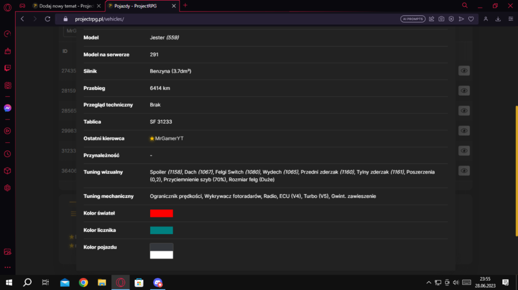Click the teal Kolor licznika swatch
This screenshot has height=290, width=518.
(161, 230)
